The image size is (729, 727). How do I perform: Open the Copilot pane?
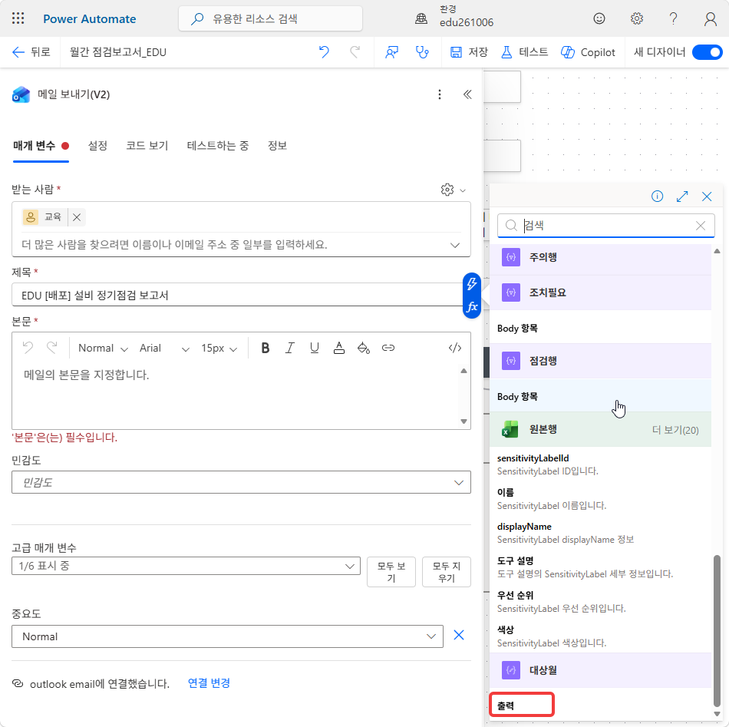588,52
